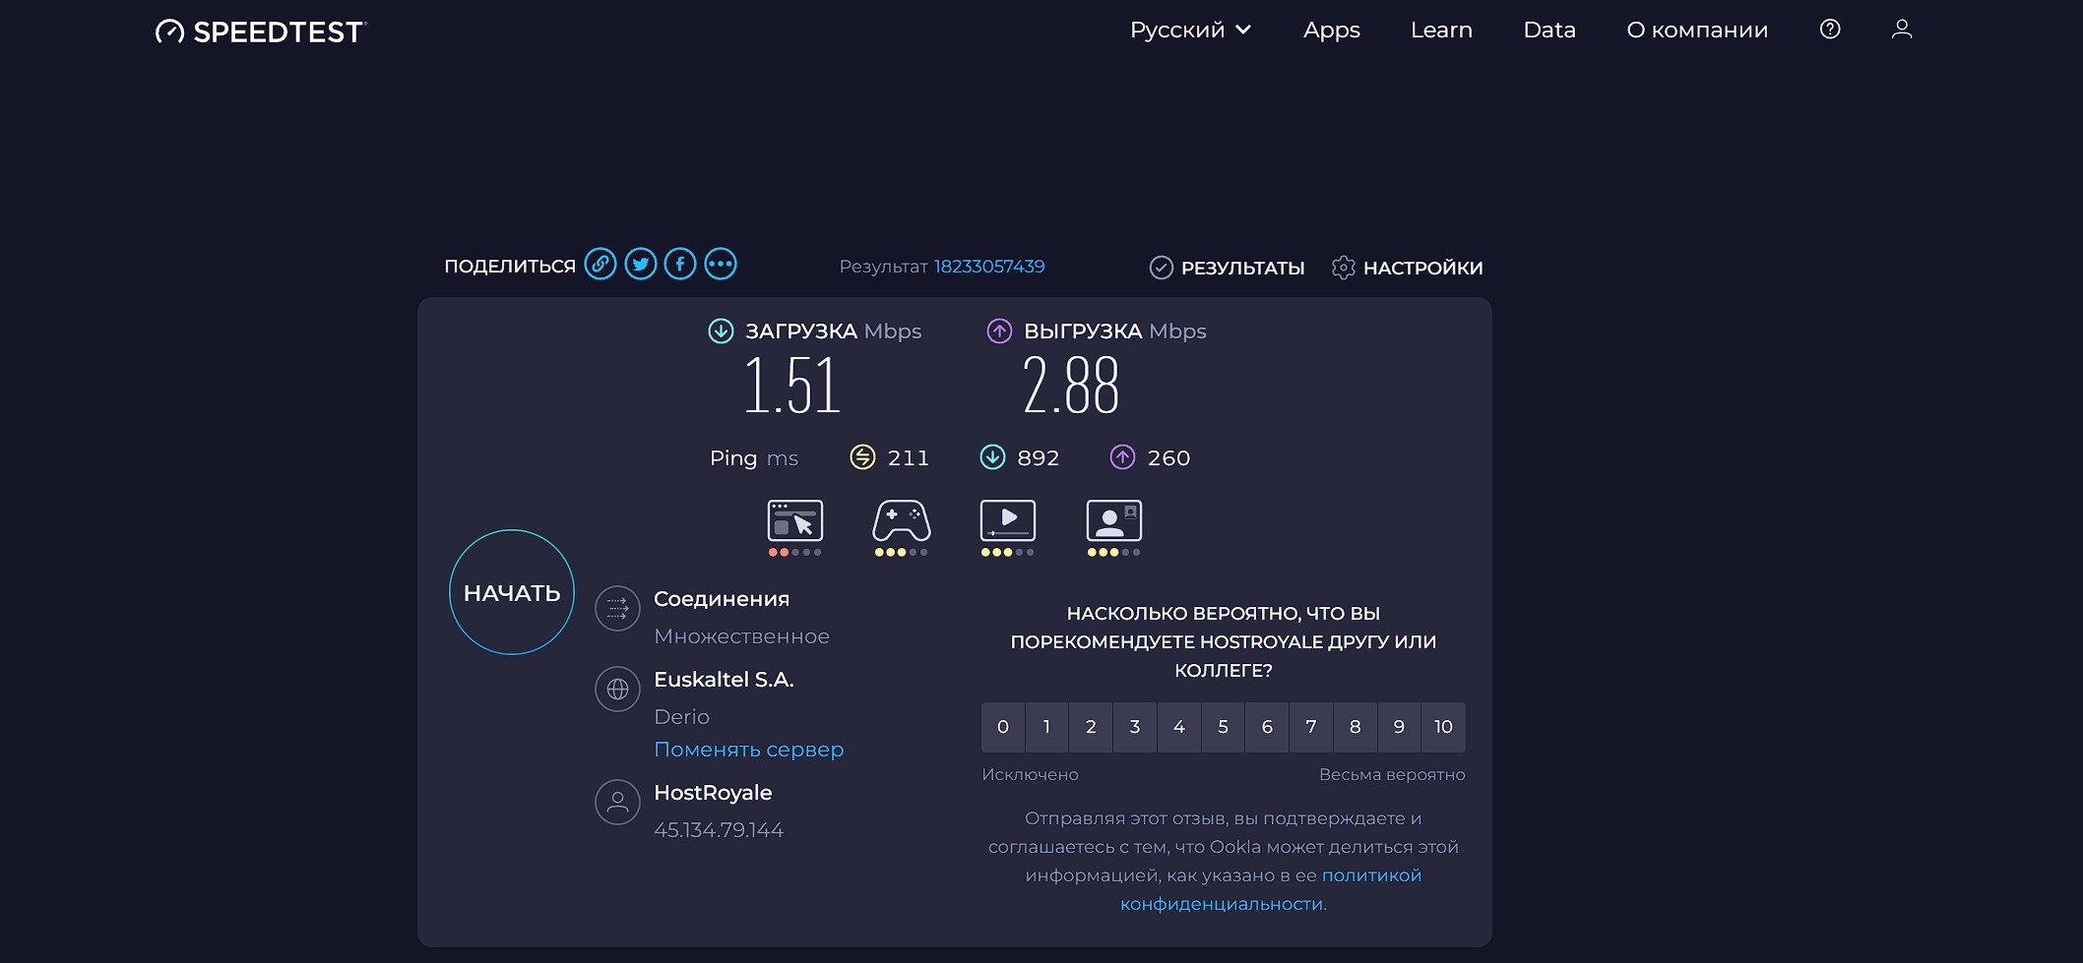Open more sharing options

[721, 264]
